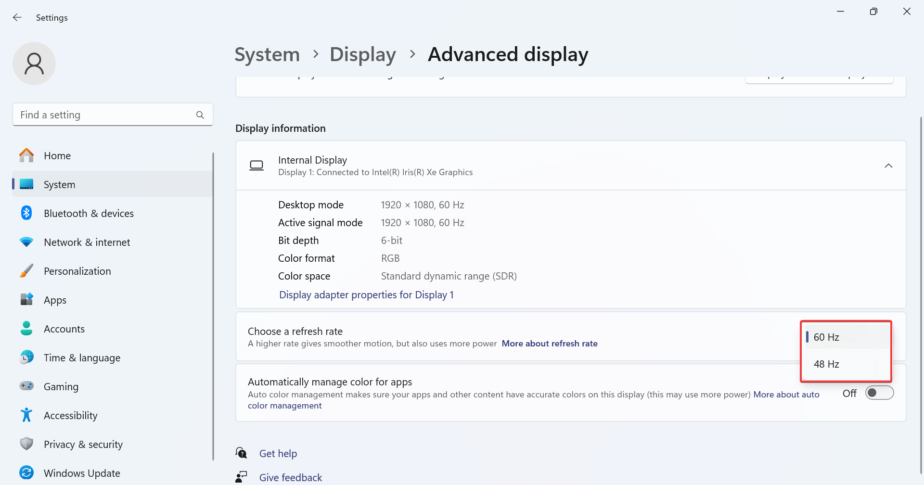Open More about refresh rate link
Screen dimensions: 924x485
point(550,344)
